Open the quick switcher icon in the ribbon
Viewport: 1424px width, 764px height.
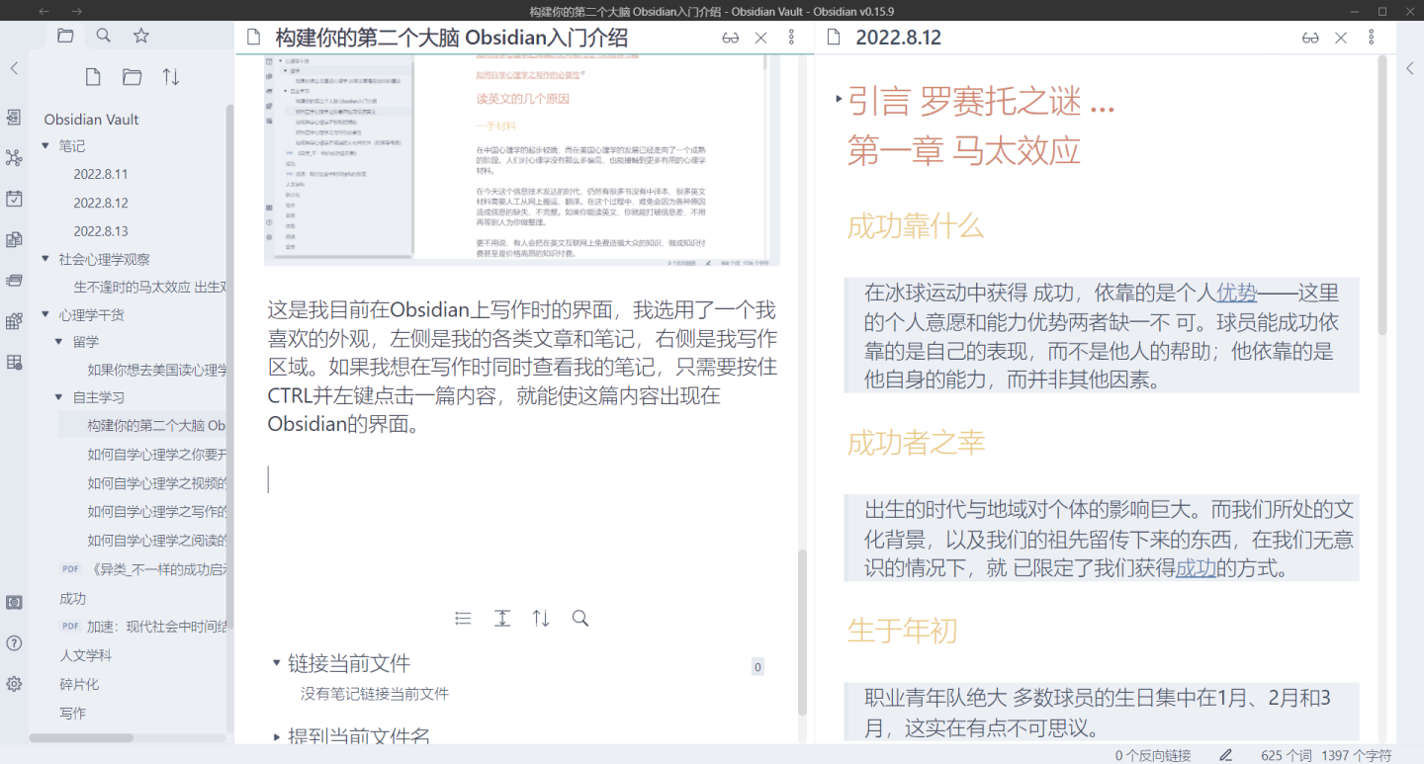[14, 117]
